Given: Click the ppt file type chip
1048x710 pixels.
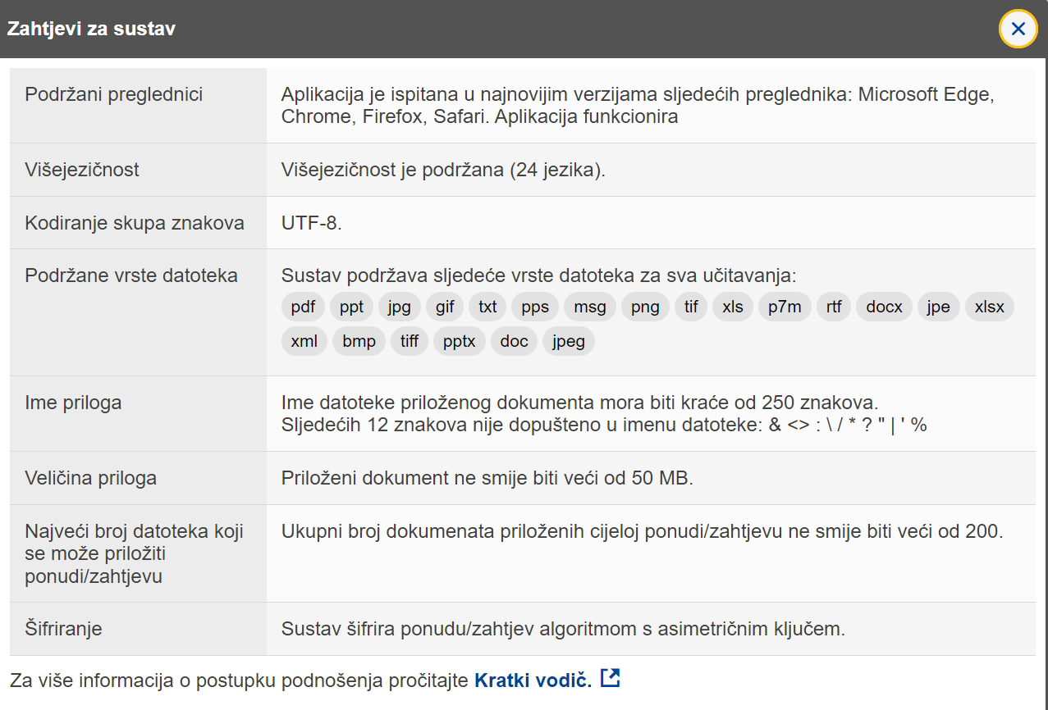Looking at the screenshot, I should tap(351, 307).
